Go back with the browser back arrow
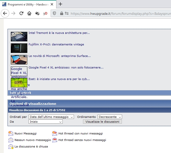Screen dimensions: 171x153 coord(5,14)
